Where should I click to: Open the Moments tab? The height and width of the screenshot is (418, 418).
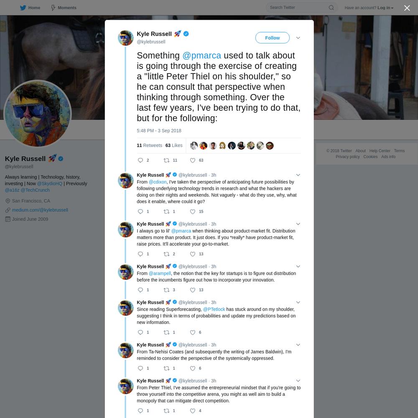click(x=64, y=8)
